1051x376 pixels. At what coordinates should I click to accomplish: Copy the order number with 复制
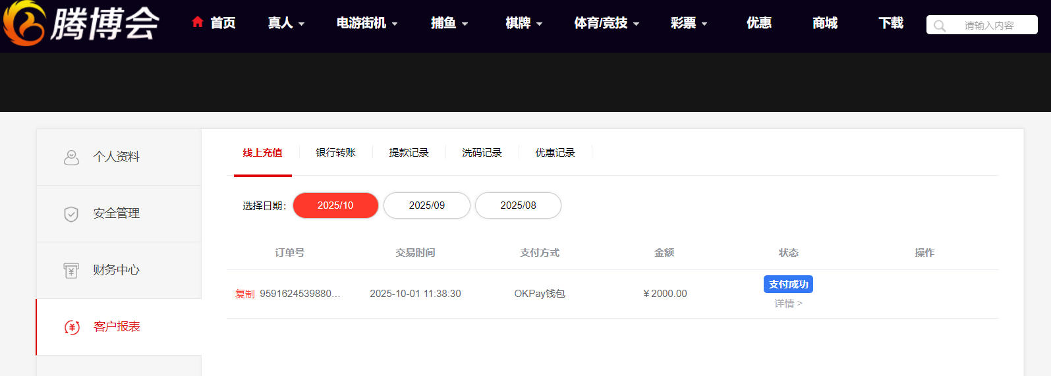point(244,294)
